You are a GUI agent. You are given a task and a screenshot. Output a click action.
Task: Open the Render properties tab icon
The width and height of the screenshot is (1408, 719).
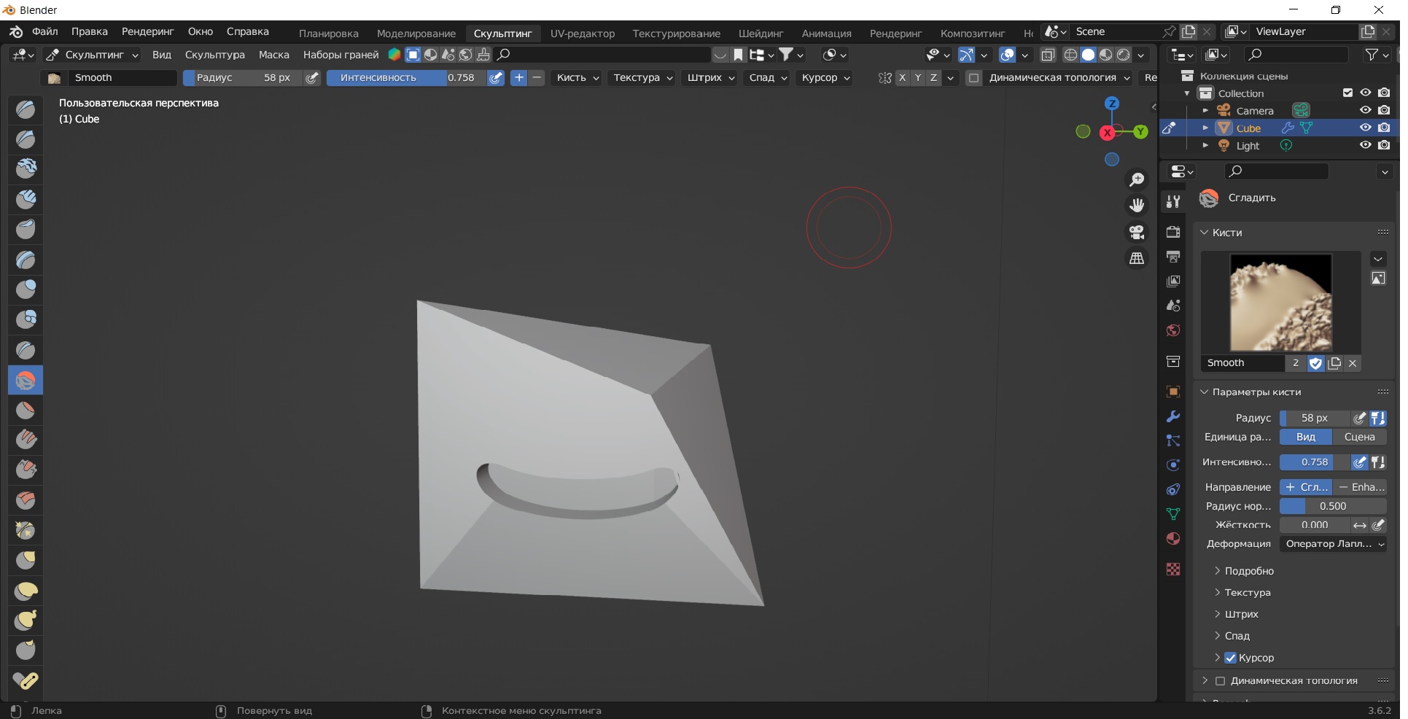pyautogui.click(x=1173, y=232)
